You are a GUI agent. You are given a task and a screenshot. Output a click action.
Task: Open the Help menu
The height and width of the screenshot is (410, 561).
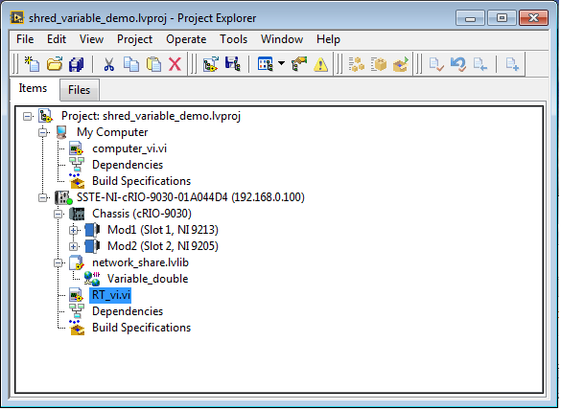[x=328, y=39]
